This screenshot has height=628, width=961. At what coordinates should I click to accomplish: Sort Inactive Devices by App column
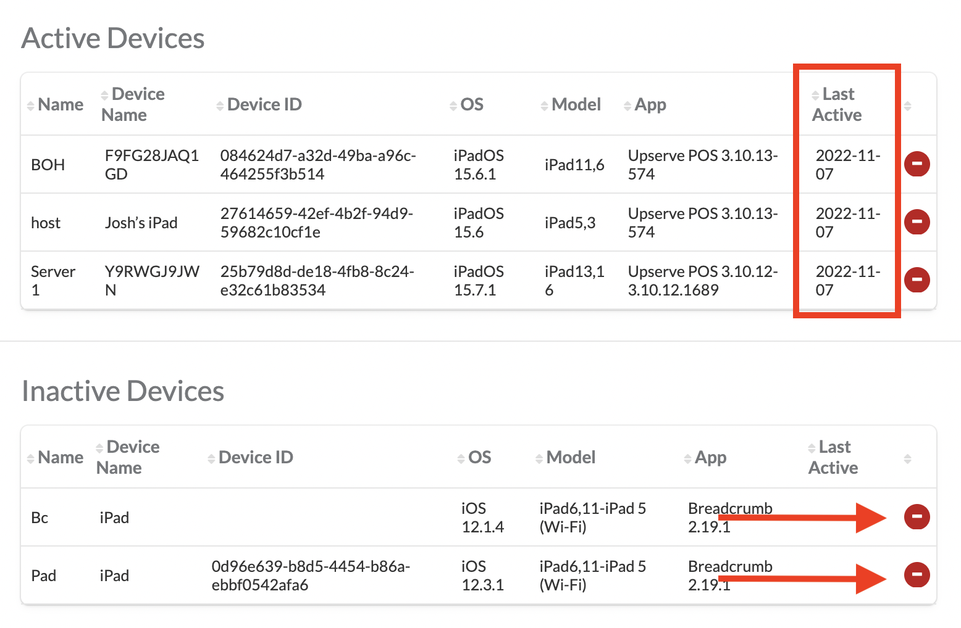(705, 458)
